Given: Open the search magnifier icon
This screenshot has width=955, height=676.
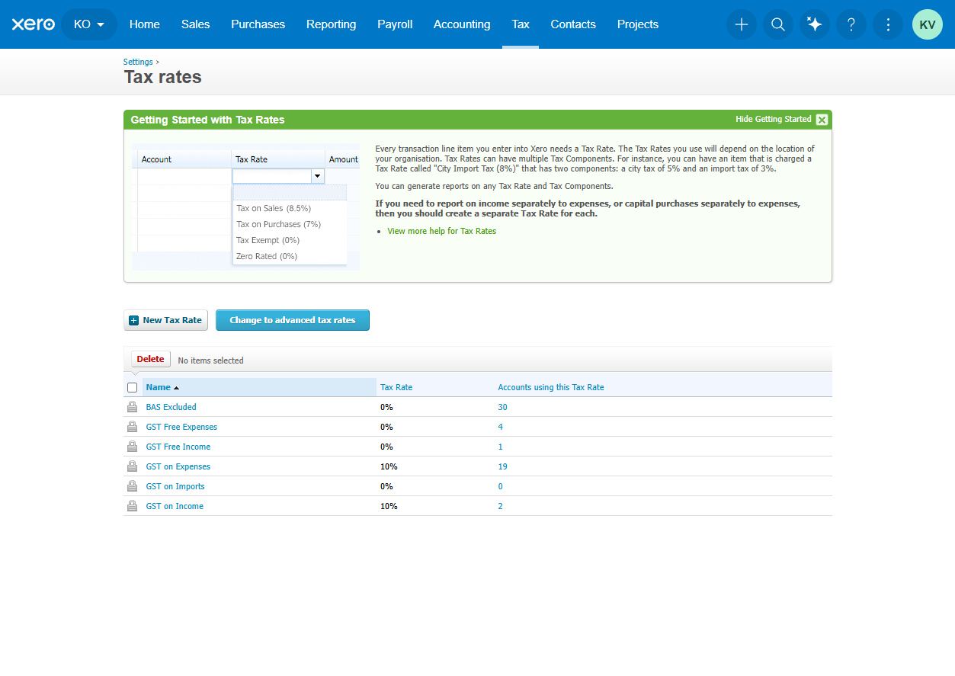Looking at the screenshot, I should pos(778,24).
